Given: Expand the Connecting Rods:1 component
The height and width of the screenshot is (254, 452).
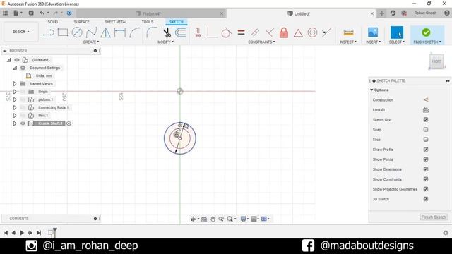Looking at the screenshot, I should point(14,107).
